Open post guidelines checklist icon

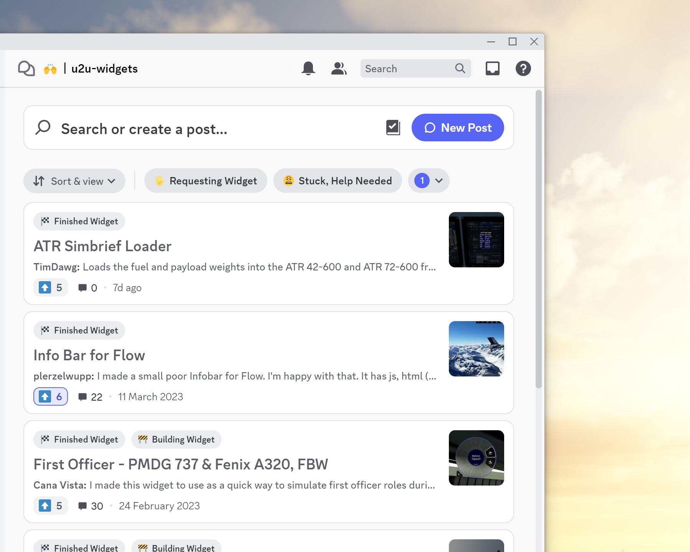[393, 128]
